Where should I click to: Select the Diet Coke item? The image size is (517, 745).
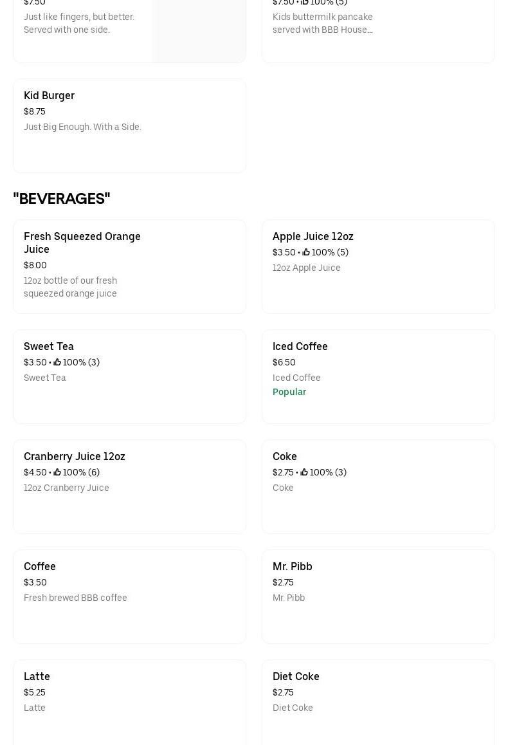tap(296, 676)
